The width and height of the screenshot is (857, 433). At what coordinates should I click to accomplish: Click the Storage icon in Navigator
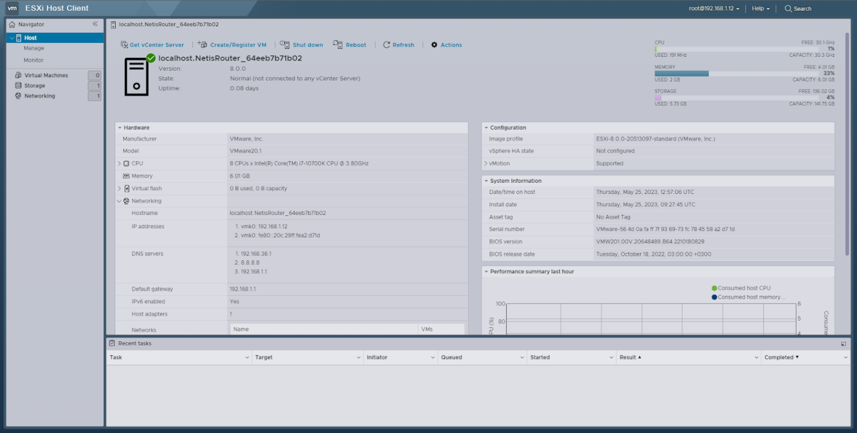[19, 85]
